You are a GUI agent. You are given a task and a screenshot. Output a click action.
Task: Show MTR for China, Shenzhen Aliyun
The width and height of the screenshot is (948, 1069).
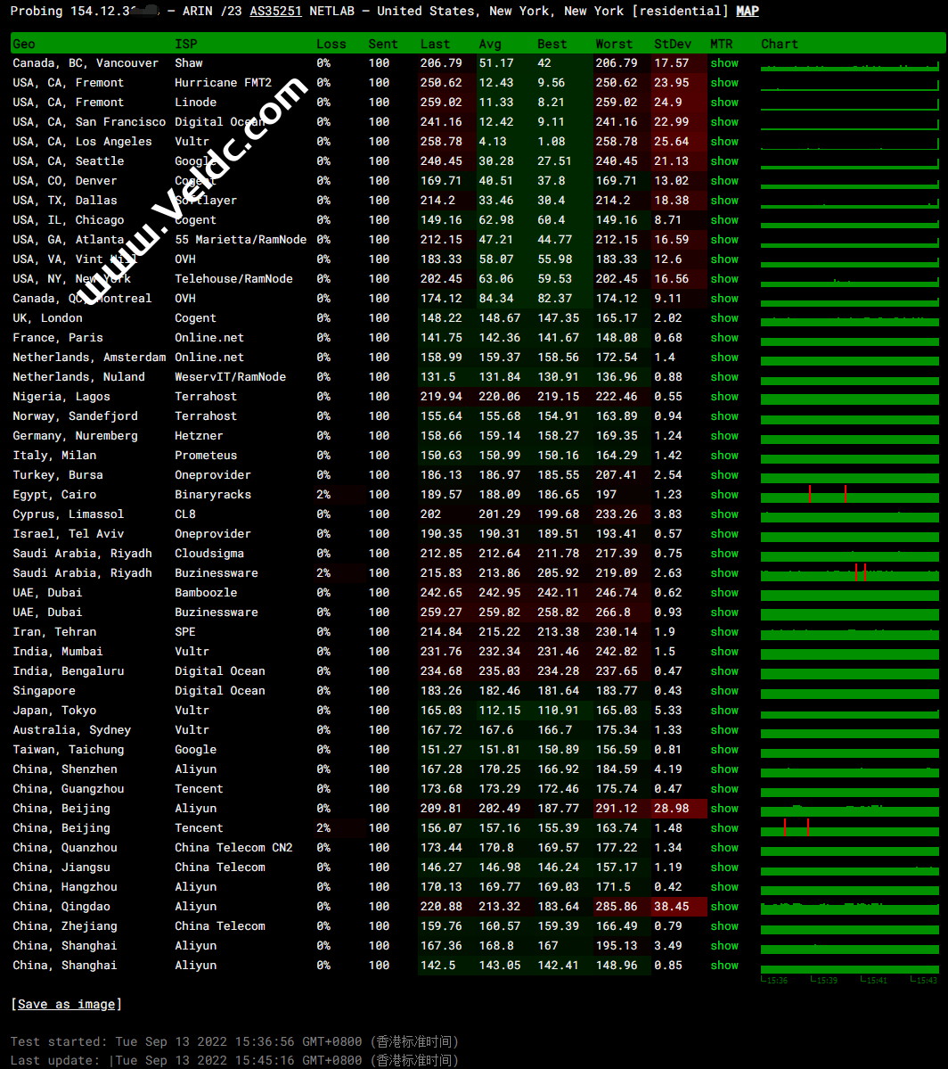point(723,769)
